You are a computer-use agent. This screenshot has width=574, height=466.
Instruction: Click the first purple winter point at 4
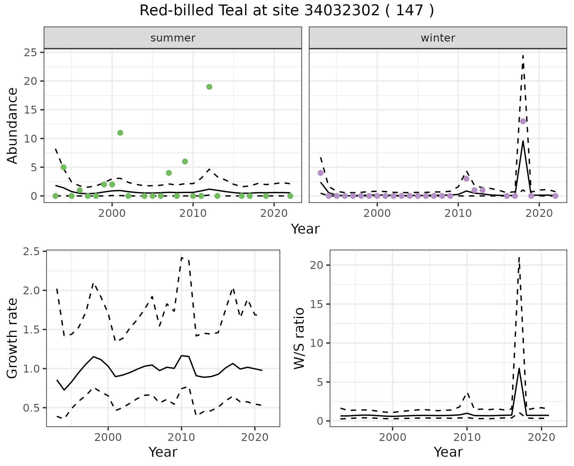320,173
